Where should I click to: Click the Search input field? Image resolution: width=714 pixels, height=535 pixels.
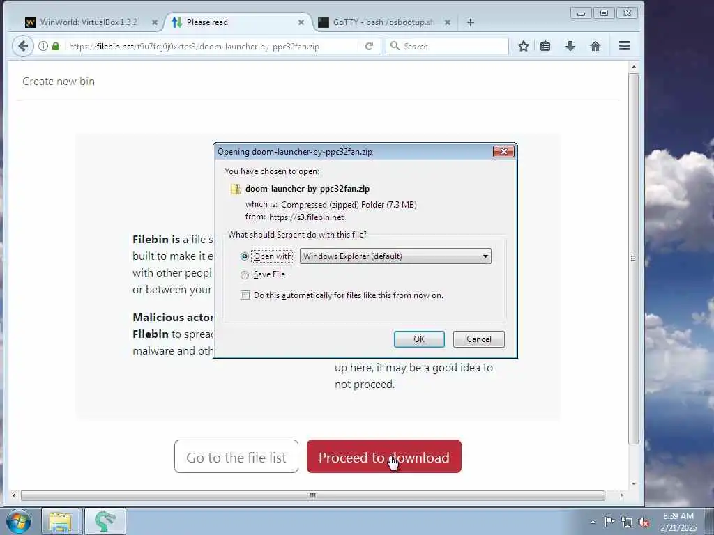tap(447, 46)
